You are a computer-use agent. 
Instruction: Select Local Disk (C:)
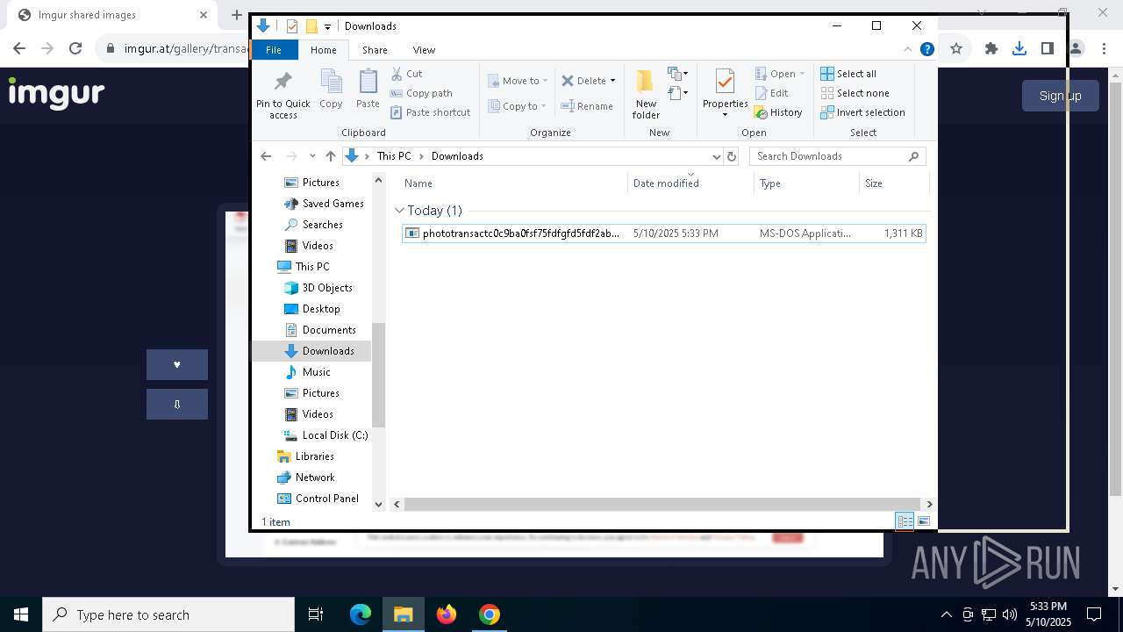[x=325, y=435]
